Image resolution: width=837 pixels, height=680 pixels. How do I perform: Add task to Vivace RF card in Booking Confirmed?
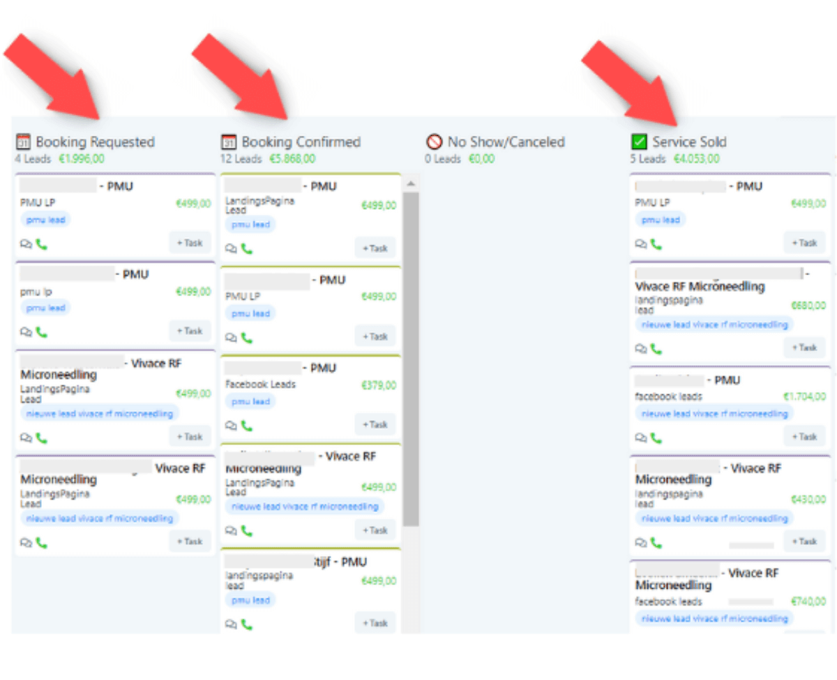pos(375,530)
